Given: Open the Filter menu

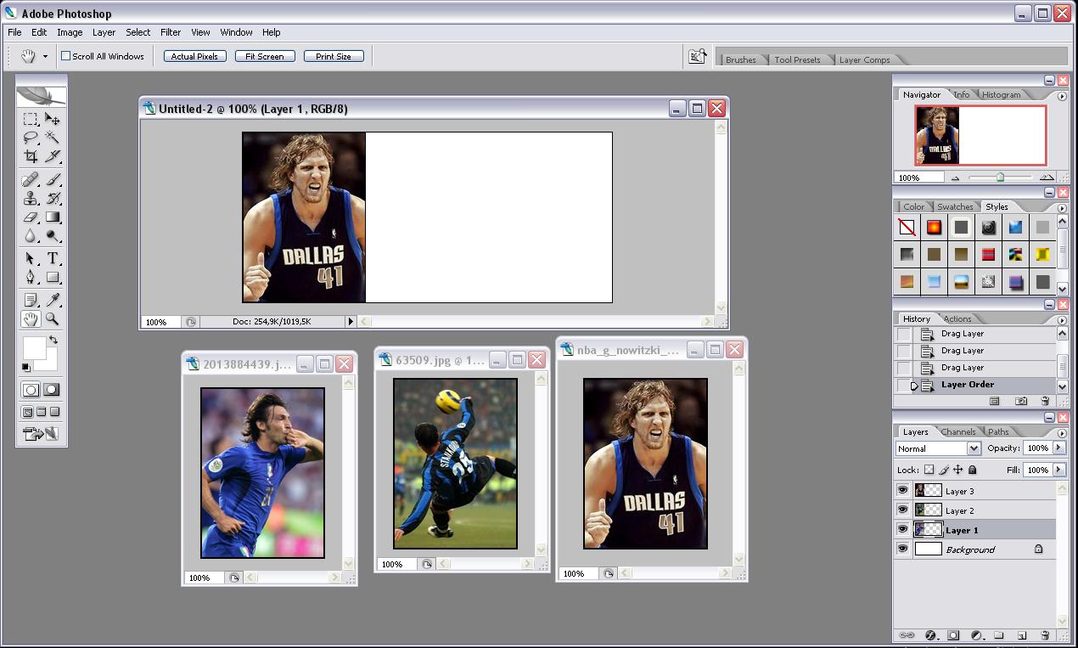Looking at the screenshot, I should tap(171, 32).
